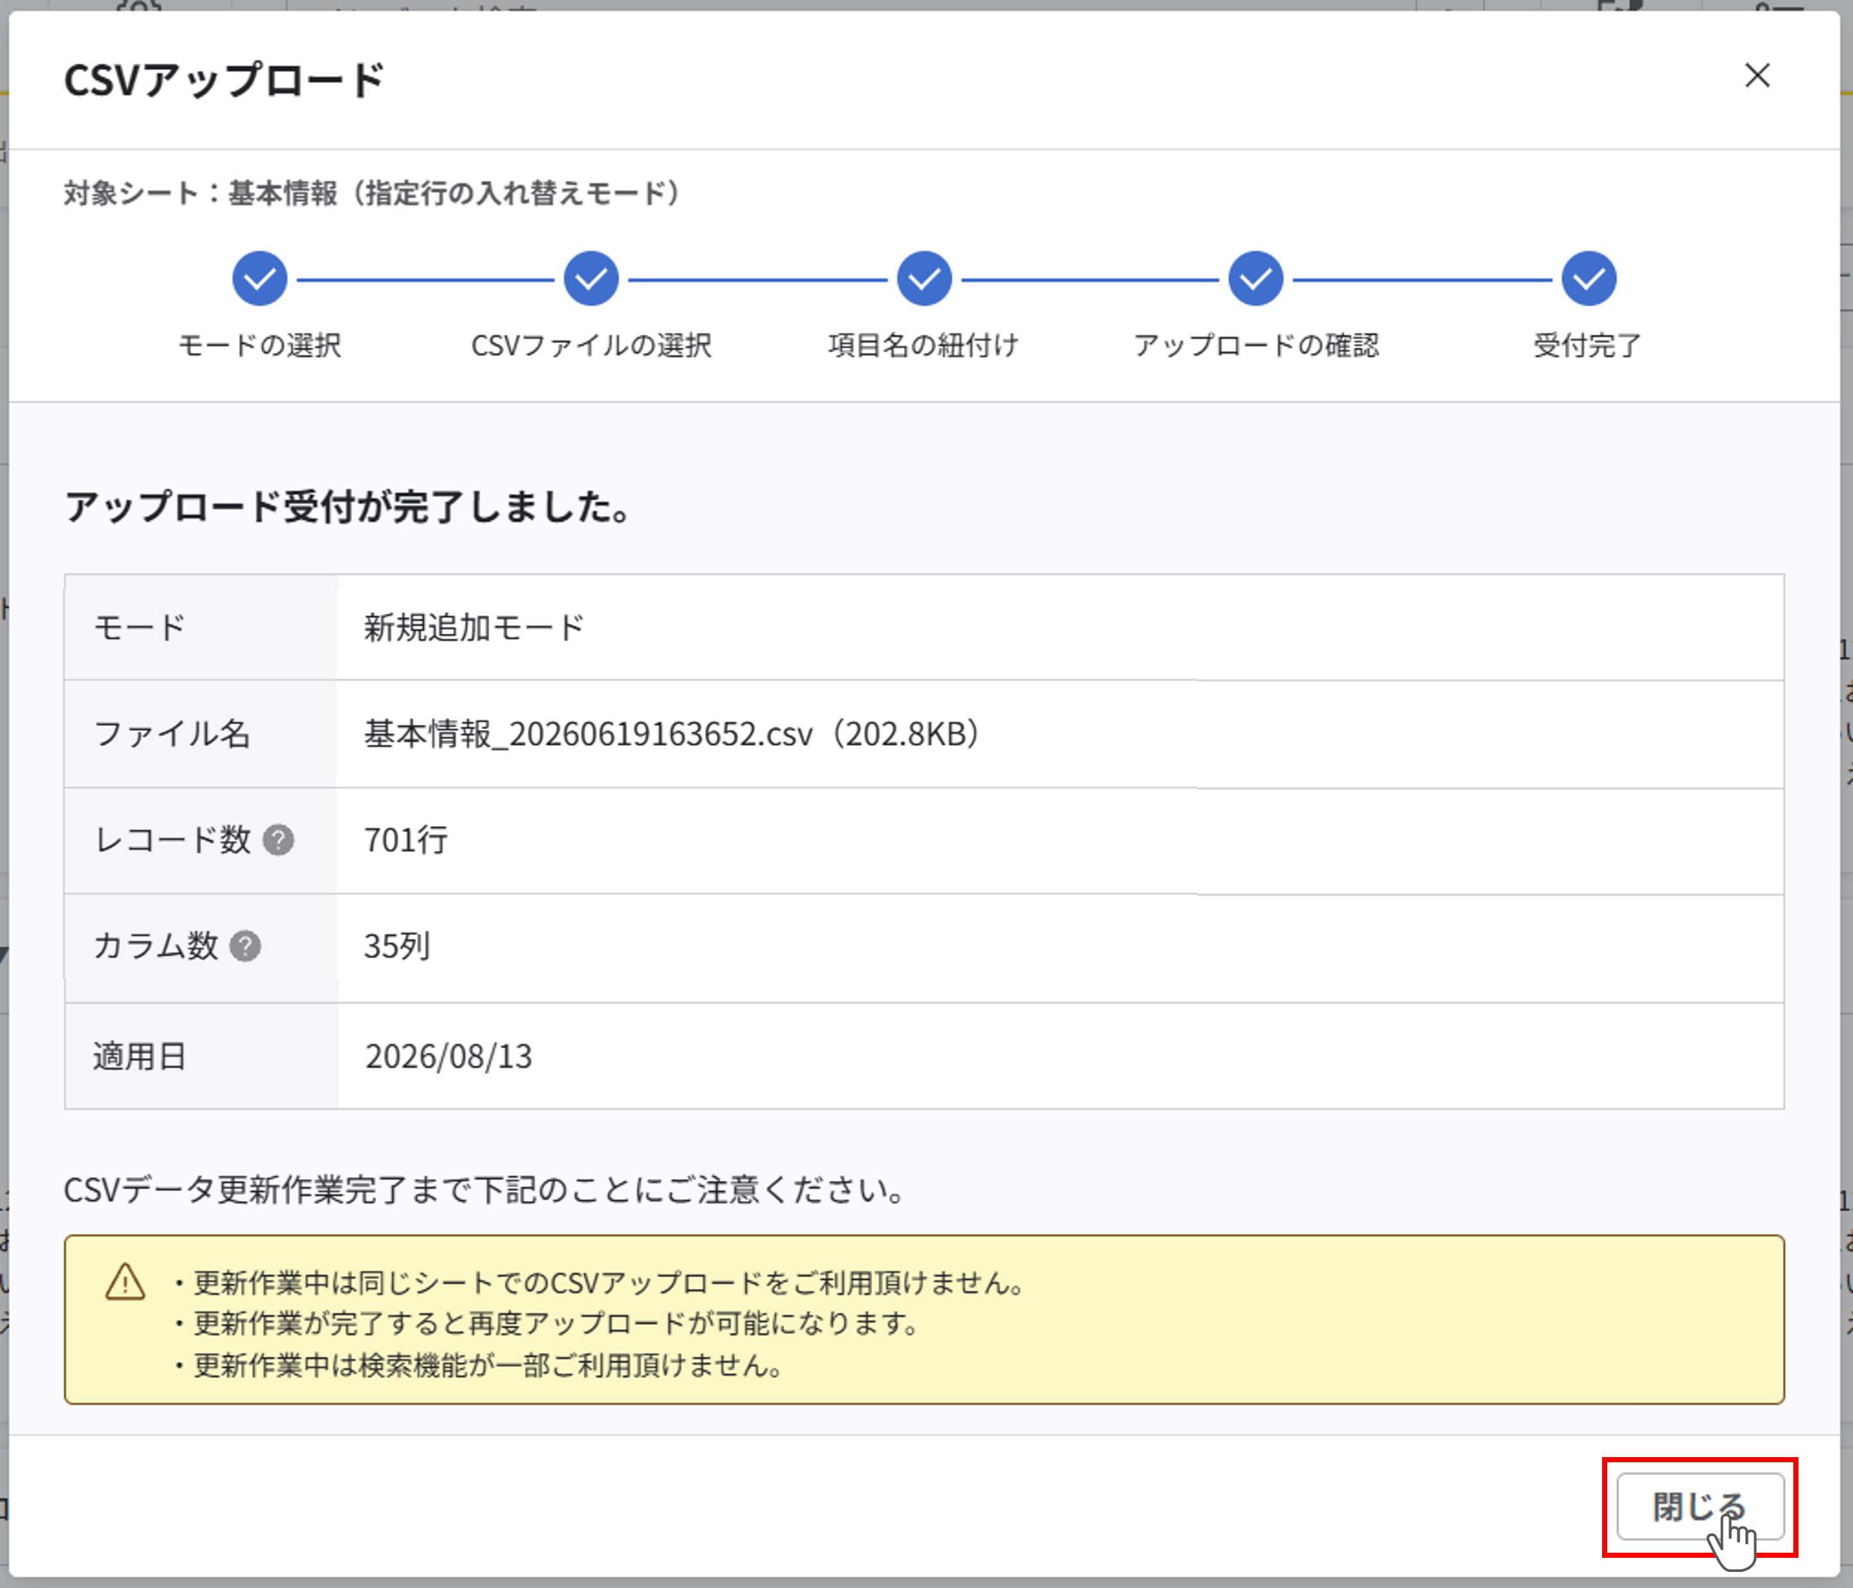The height and width of the screenshot is (1588, 1853).
Task: Click the CSVファイルの選択 step label
Action: tap(591, 345)
